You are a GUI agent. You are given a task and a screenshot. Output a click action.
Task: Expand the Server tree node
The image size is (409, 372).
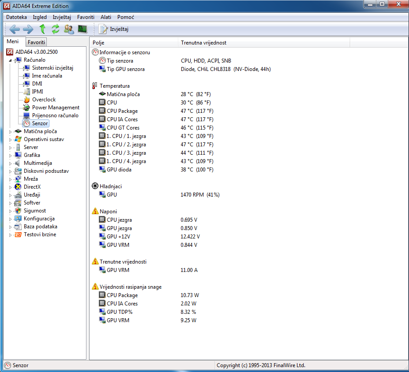pos(10,148)
